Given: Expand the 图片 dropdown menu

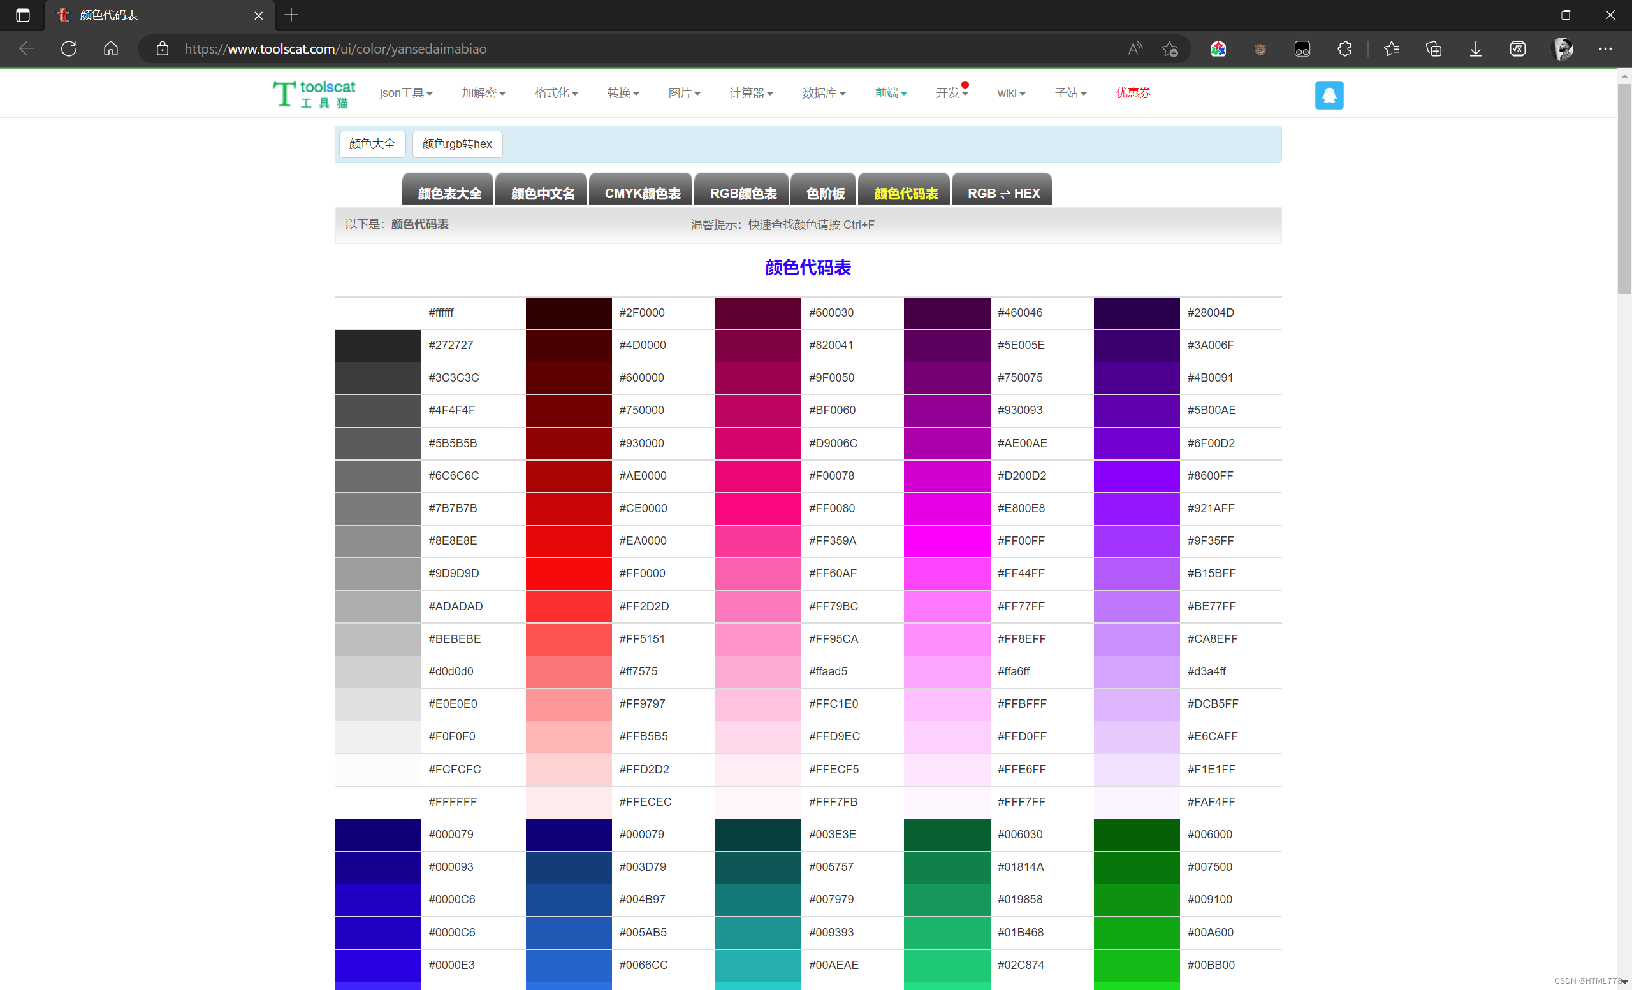Looking at the screenshot, I should pos(684,93).
